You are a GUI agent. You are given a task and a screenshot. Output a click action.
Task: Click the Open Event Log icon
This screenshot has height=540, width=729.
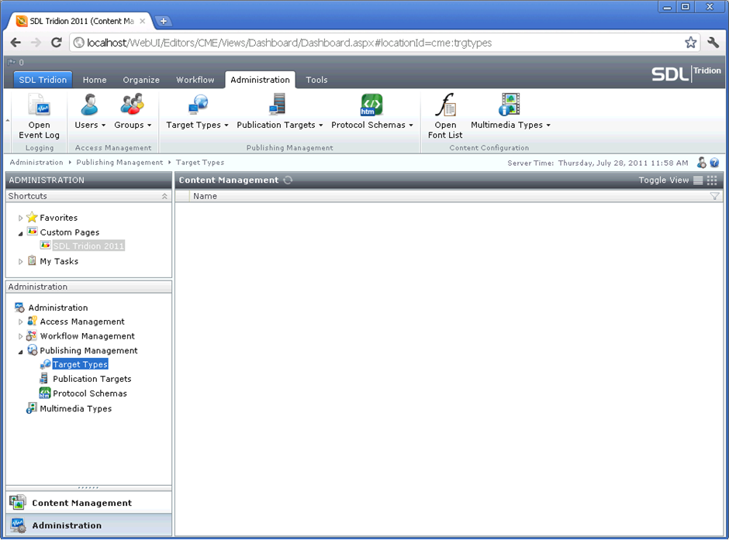coord(39,105)
